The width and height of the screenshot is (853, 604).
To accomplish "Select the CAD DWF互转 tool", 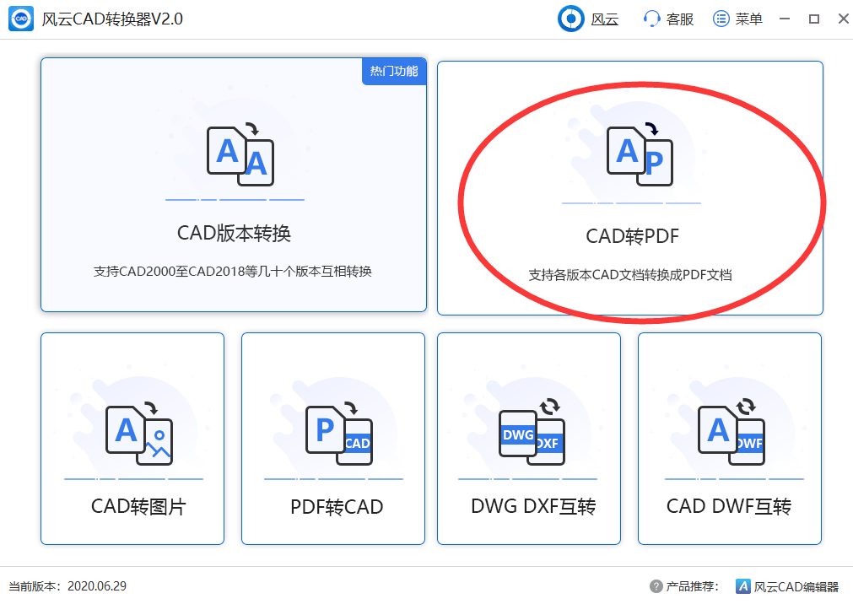I will pyautogui.click(x=729, y=439).
